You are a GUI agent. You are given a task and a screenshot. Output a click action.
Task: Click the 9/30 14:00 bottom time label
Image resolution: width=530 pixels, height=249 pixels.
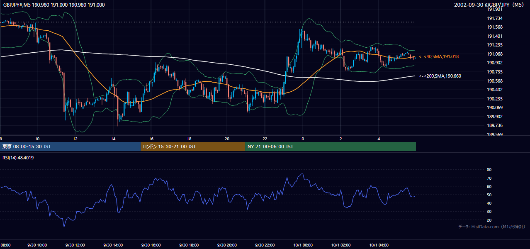113,245
